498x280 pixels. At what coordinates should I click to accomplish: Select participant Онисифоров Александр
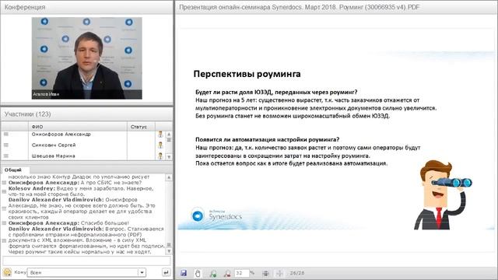coord(61,135)
